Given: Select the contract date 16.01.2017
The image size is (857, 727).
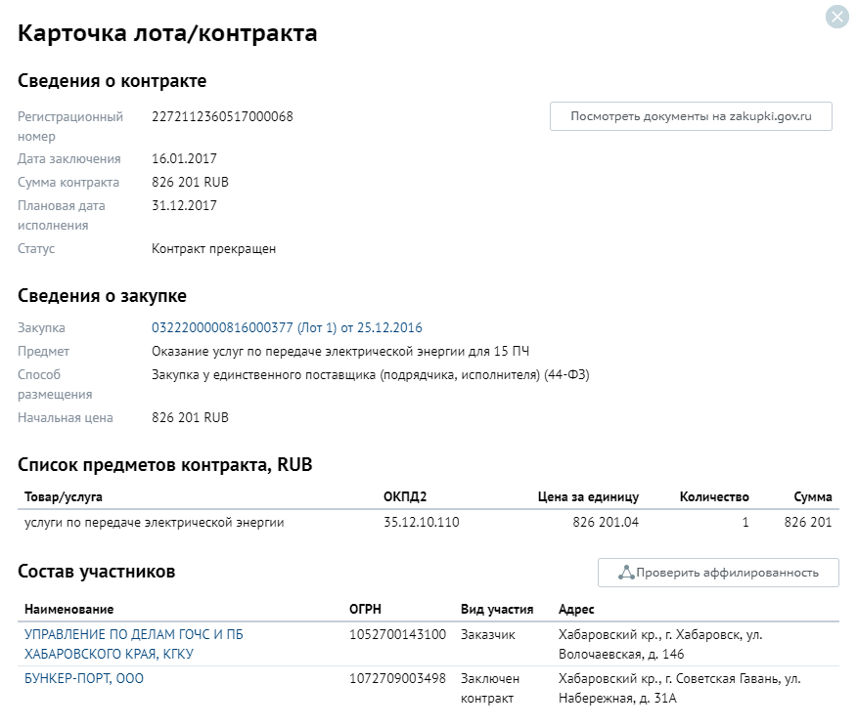Looking at the screenshot, I should 186,157.
